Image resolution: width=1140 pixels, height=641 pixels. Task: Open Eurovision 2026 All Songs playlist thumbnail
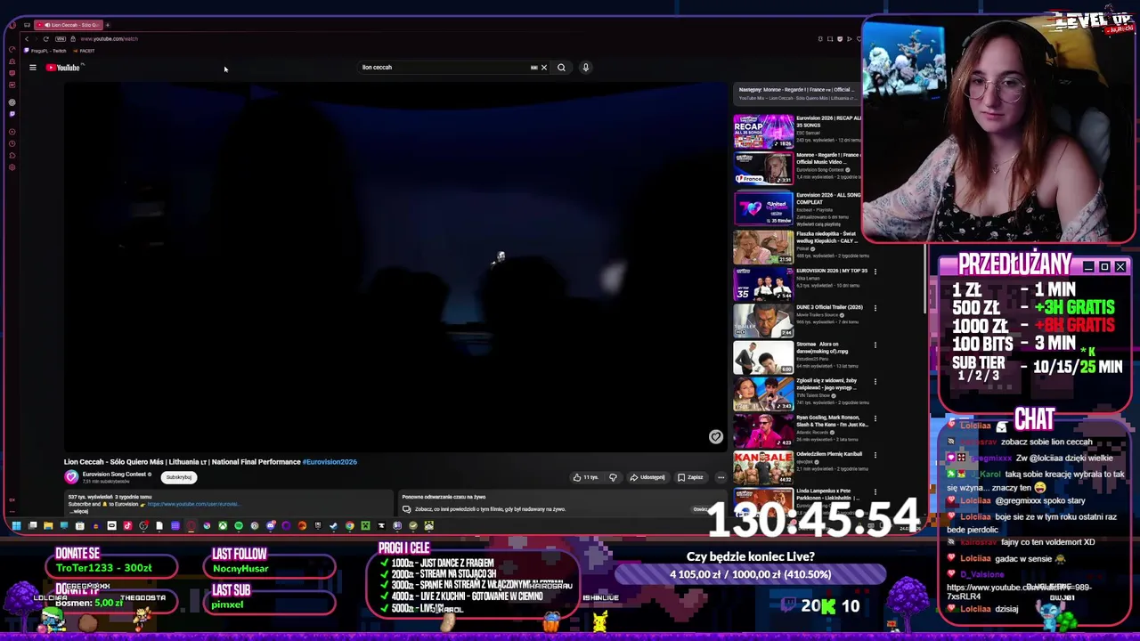tap(763, 208)
